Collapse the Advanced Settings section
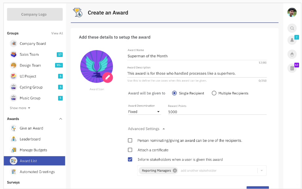The width and height of the screenshot is (302, 189). [x=146, y=129]
